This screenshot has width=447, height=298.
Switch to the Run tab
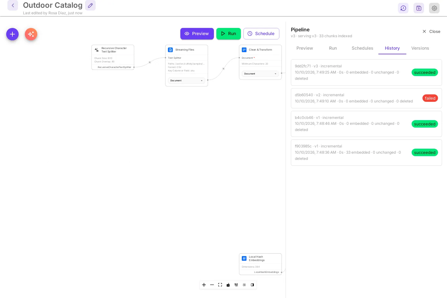(333, 48)
